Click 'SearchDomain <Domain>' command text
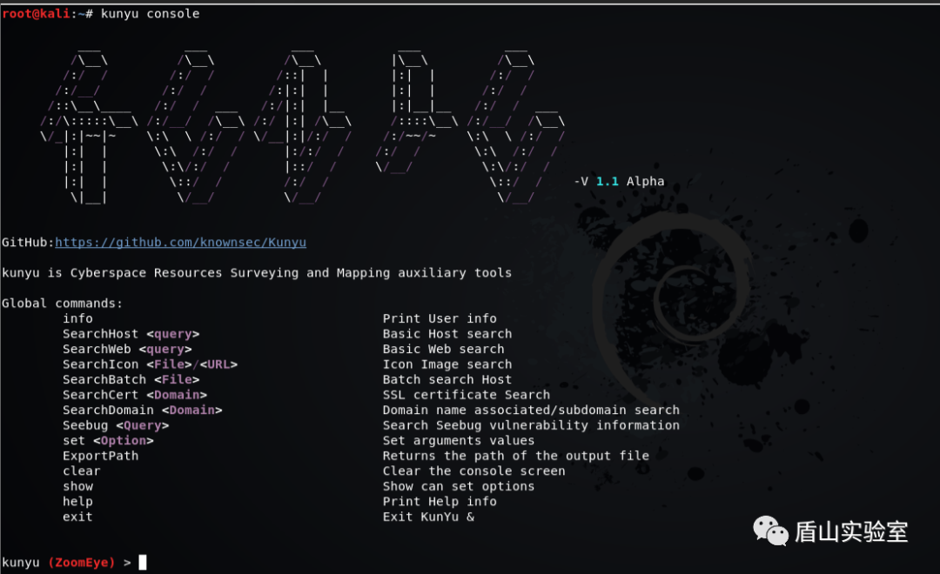Screen dimensions: 940x574 click(x=143, y=410)
